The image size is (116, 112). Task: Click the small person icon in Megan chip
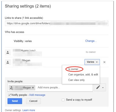[11, 88]
